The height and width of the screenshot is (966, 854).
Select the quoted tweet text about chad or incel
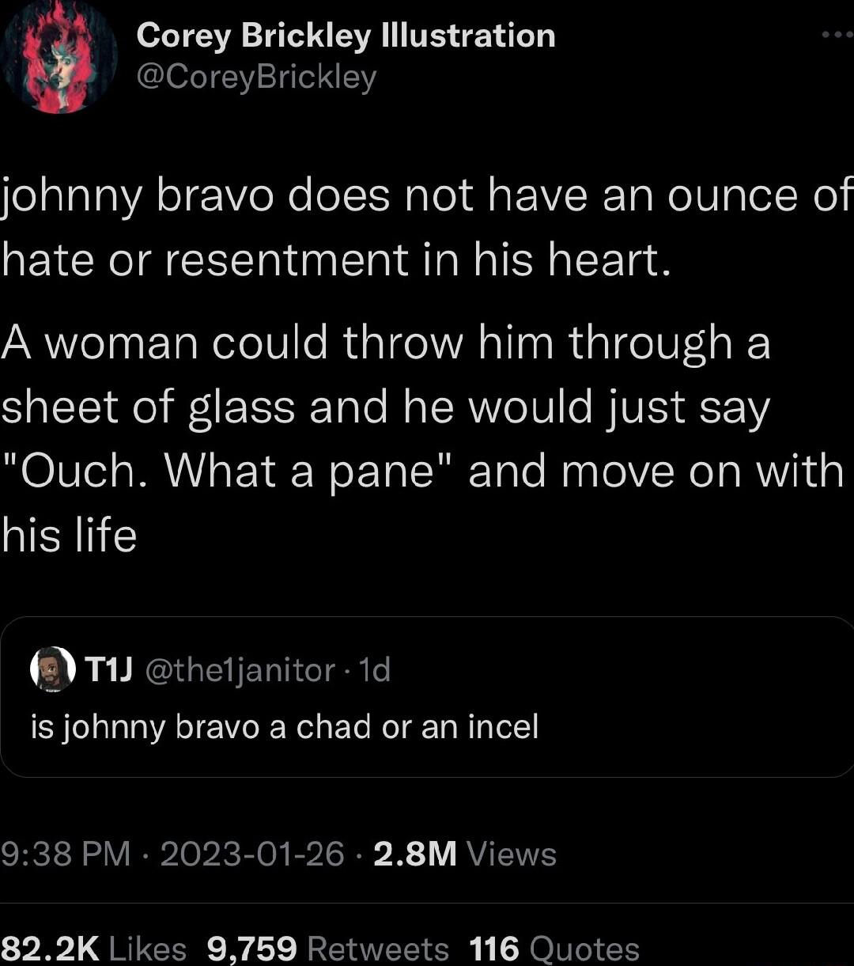coord(285,725)
